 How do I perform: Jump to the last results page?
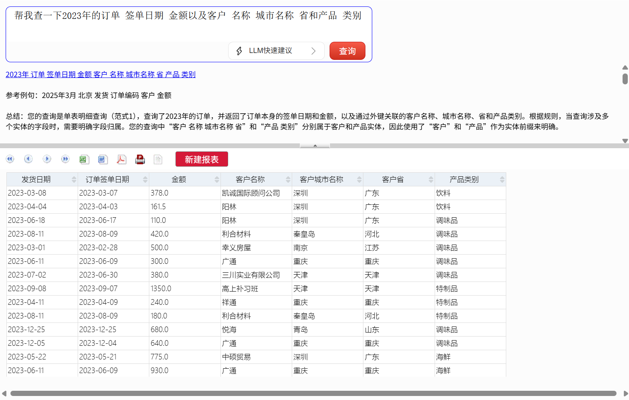(65, 159)
